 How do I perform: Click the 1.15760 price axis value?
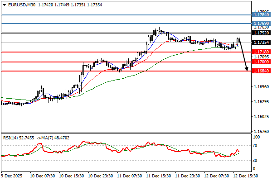point(261,132)
